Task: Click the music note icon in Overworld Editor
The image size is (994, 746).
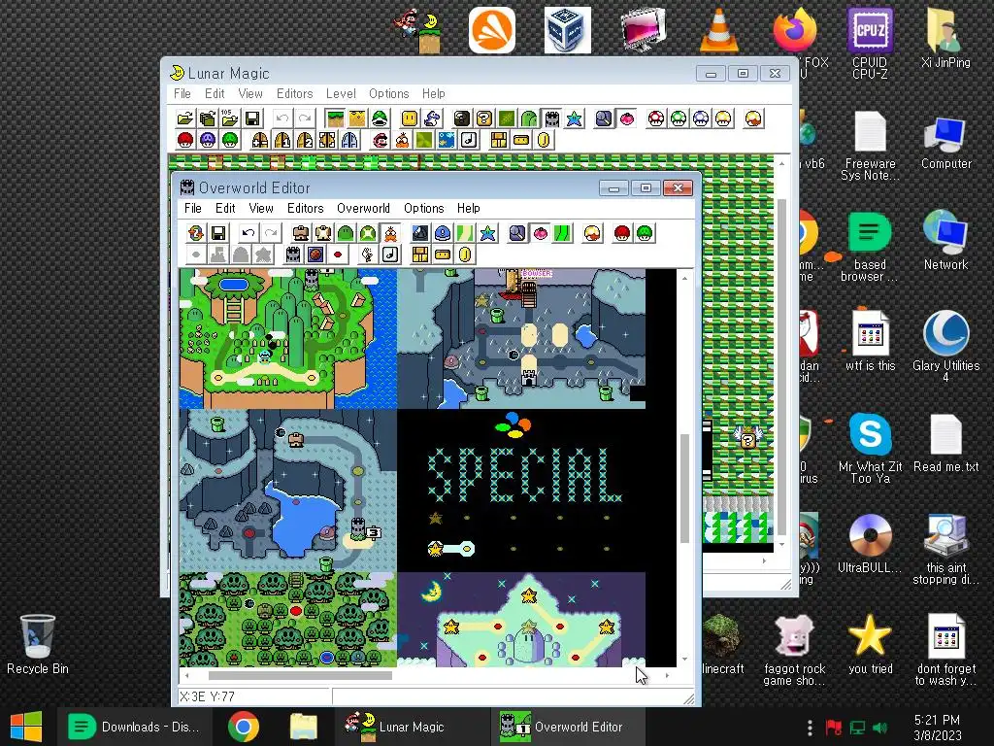Action: [x=390, y=255]
